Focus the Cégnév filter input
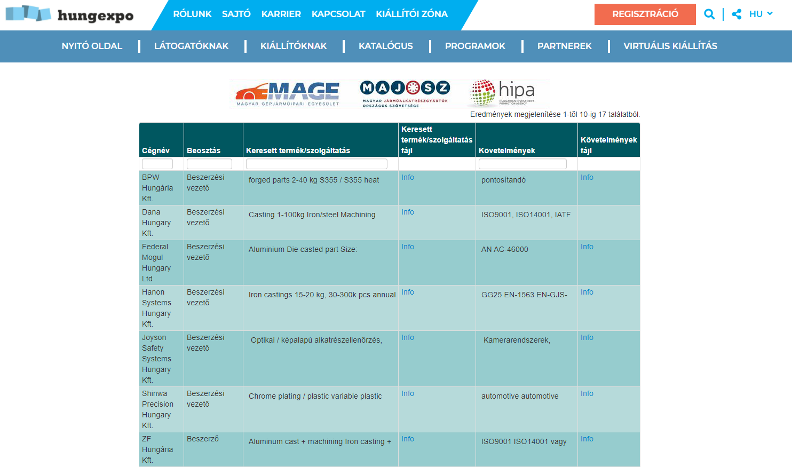Viewport: 792px width, 467px height. pyautogui.click(x=157, y=164)
